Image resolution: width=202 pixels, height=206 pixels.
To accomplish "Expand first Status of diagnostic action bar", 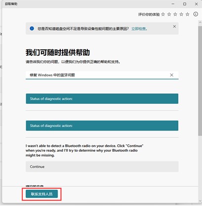I will tap(102, 99).
